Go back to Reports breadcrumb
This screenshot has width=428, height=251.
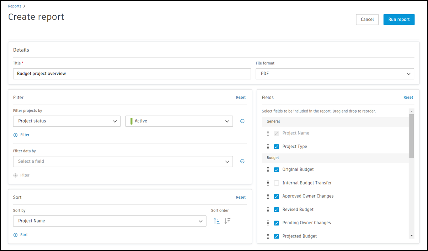[15, 6]
